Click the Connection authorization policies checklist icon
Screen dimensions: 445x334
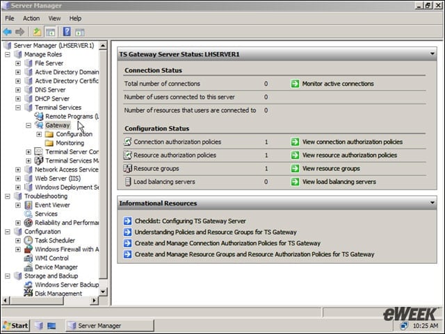coord(128,142)
